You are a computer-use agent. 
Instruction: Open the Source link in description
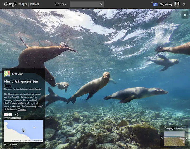point(22,109)
